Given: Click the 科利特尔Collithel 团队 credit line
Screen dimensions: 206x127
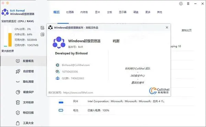Looking at the screenshot, I should pyautogui.click(x=138, y=68).
